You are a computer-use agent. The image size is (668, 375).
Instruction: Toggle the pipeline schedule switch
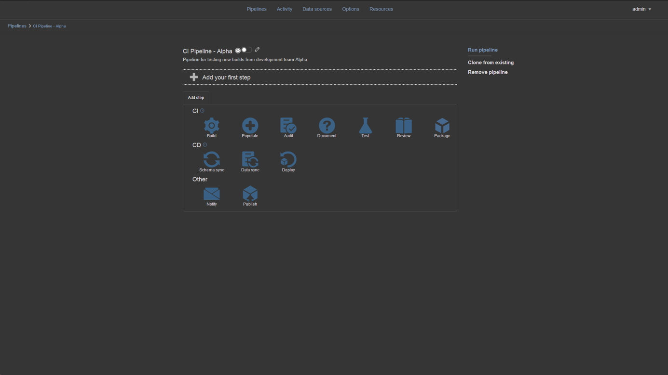[246, 50]
